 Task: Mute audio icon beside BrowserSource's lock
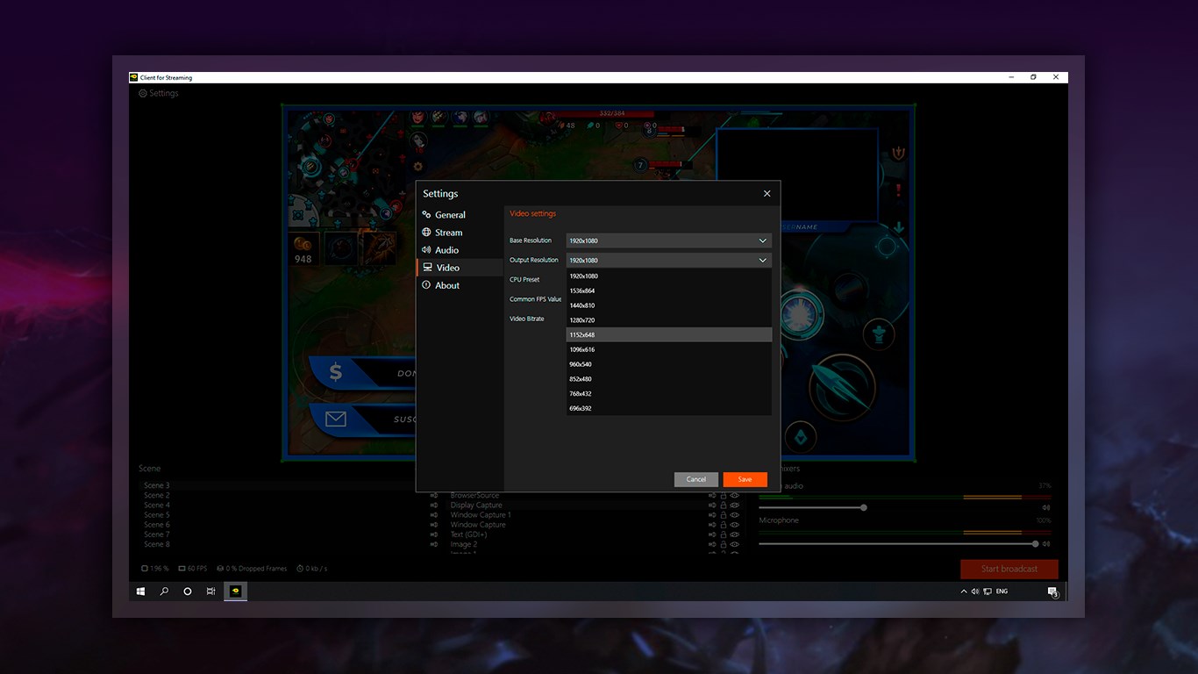point(712,496)
